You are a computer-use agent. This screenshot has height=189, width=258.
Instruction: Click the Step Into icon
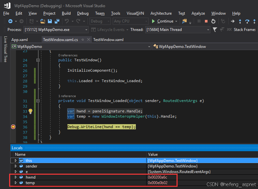click(240, 21)
